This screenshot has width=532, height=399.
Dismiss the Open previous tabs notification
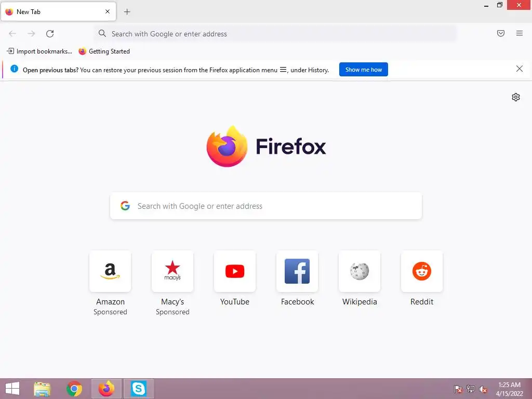519,69
